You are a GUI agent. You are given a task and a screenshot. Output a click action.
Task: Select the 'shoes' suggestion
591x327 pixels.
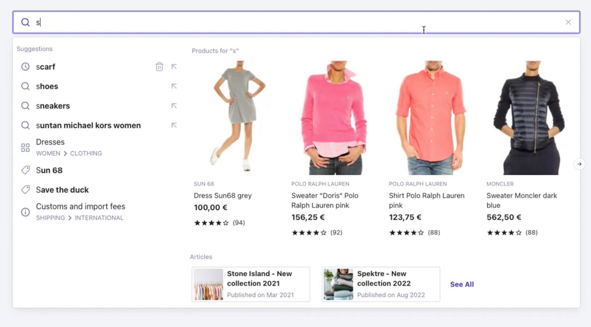[x=47, y=86]
